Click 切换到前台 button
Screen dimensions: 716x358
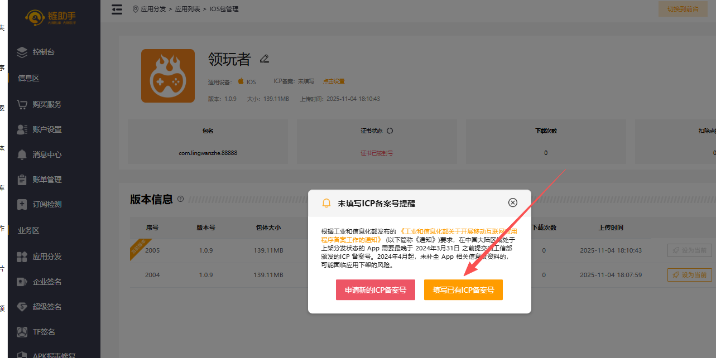point(683,9)
